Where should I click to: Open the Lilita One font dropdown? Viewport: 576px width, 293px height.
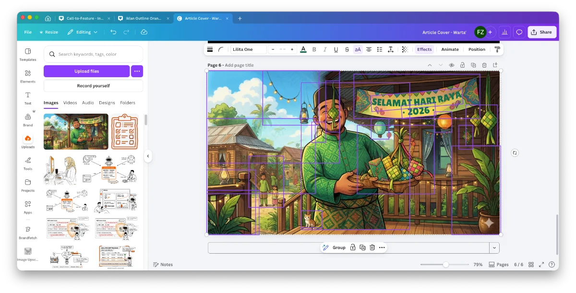pyautogui.click(x=248, y=49)
